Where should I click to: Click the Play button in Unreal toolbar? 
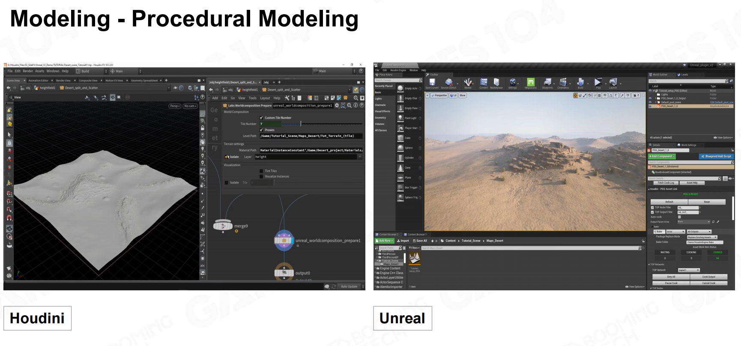pos(598,83)
